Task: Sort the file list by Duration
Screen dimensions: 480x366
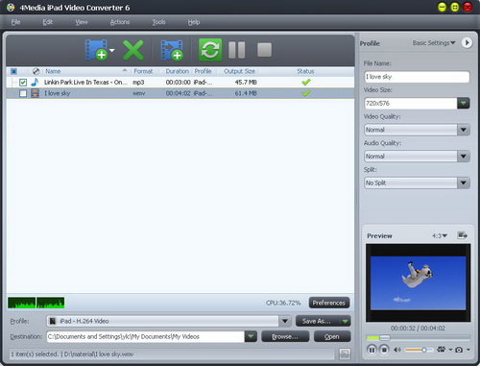Action: point(177,71)
